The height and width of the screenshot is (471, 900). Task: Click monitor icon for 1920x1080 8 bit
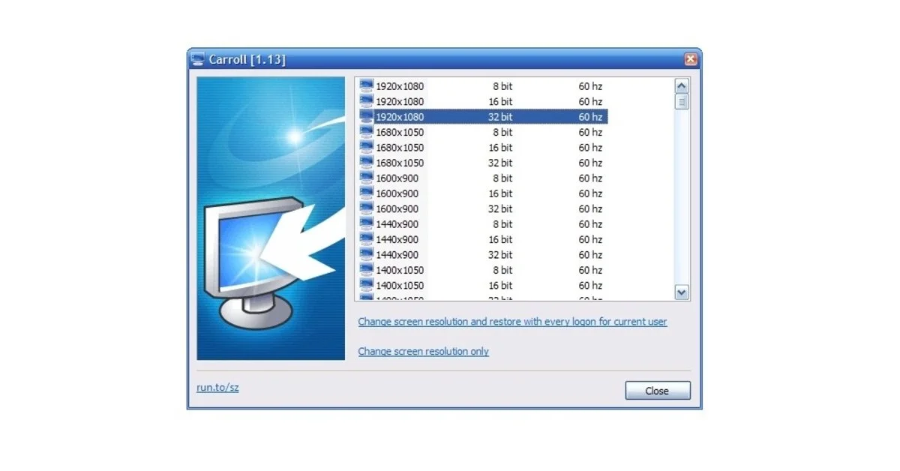(x=366, y=85)
